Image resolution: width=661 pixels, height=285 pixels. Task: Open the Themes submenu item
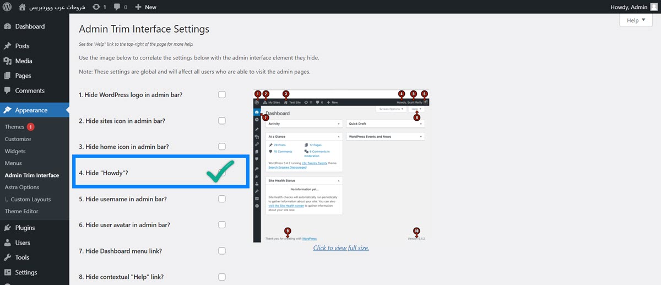pyautogui.click(x=15, y=127)
